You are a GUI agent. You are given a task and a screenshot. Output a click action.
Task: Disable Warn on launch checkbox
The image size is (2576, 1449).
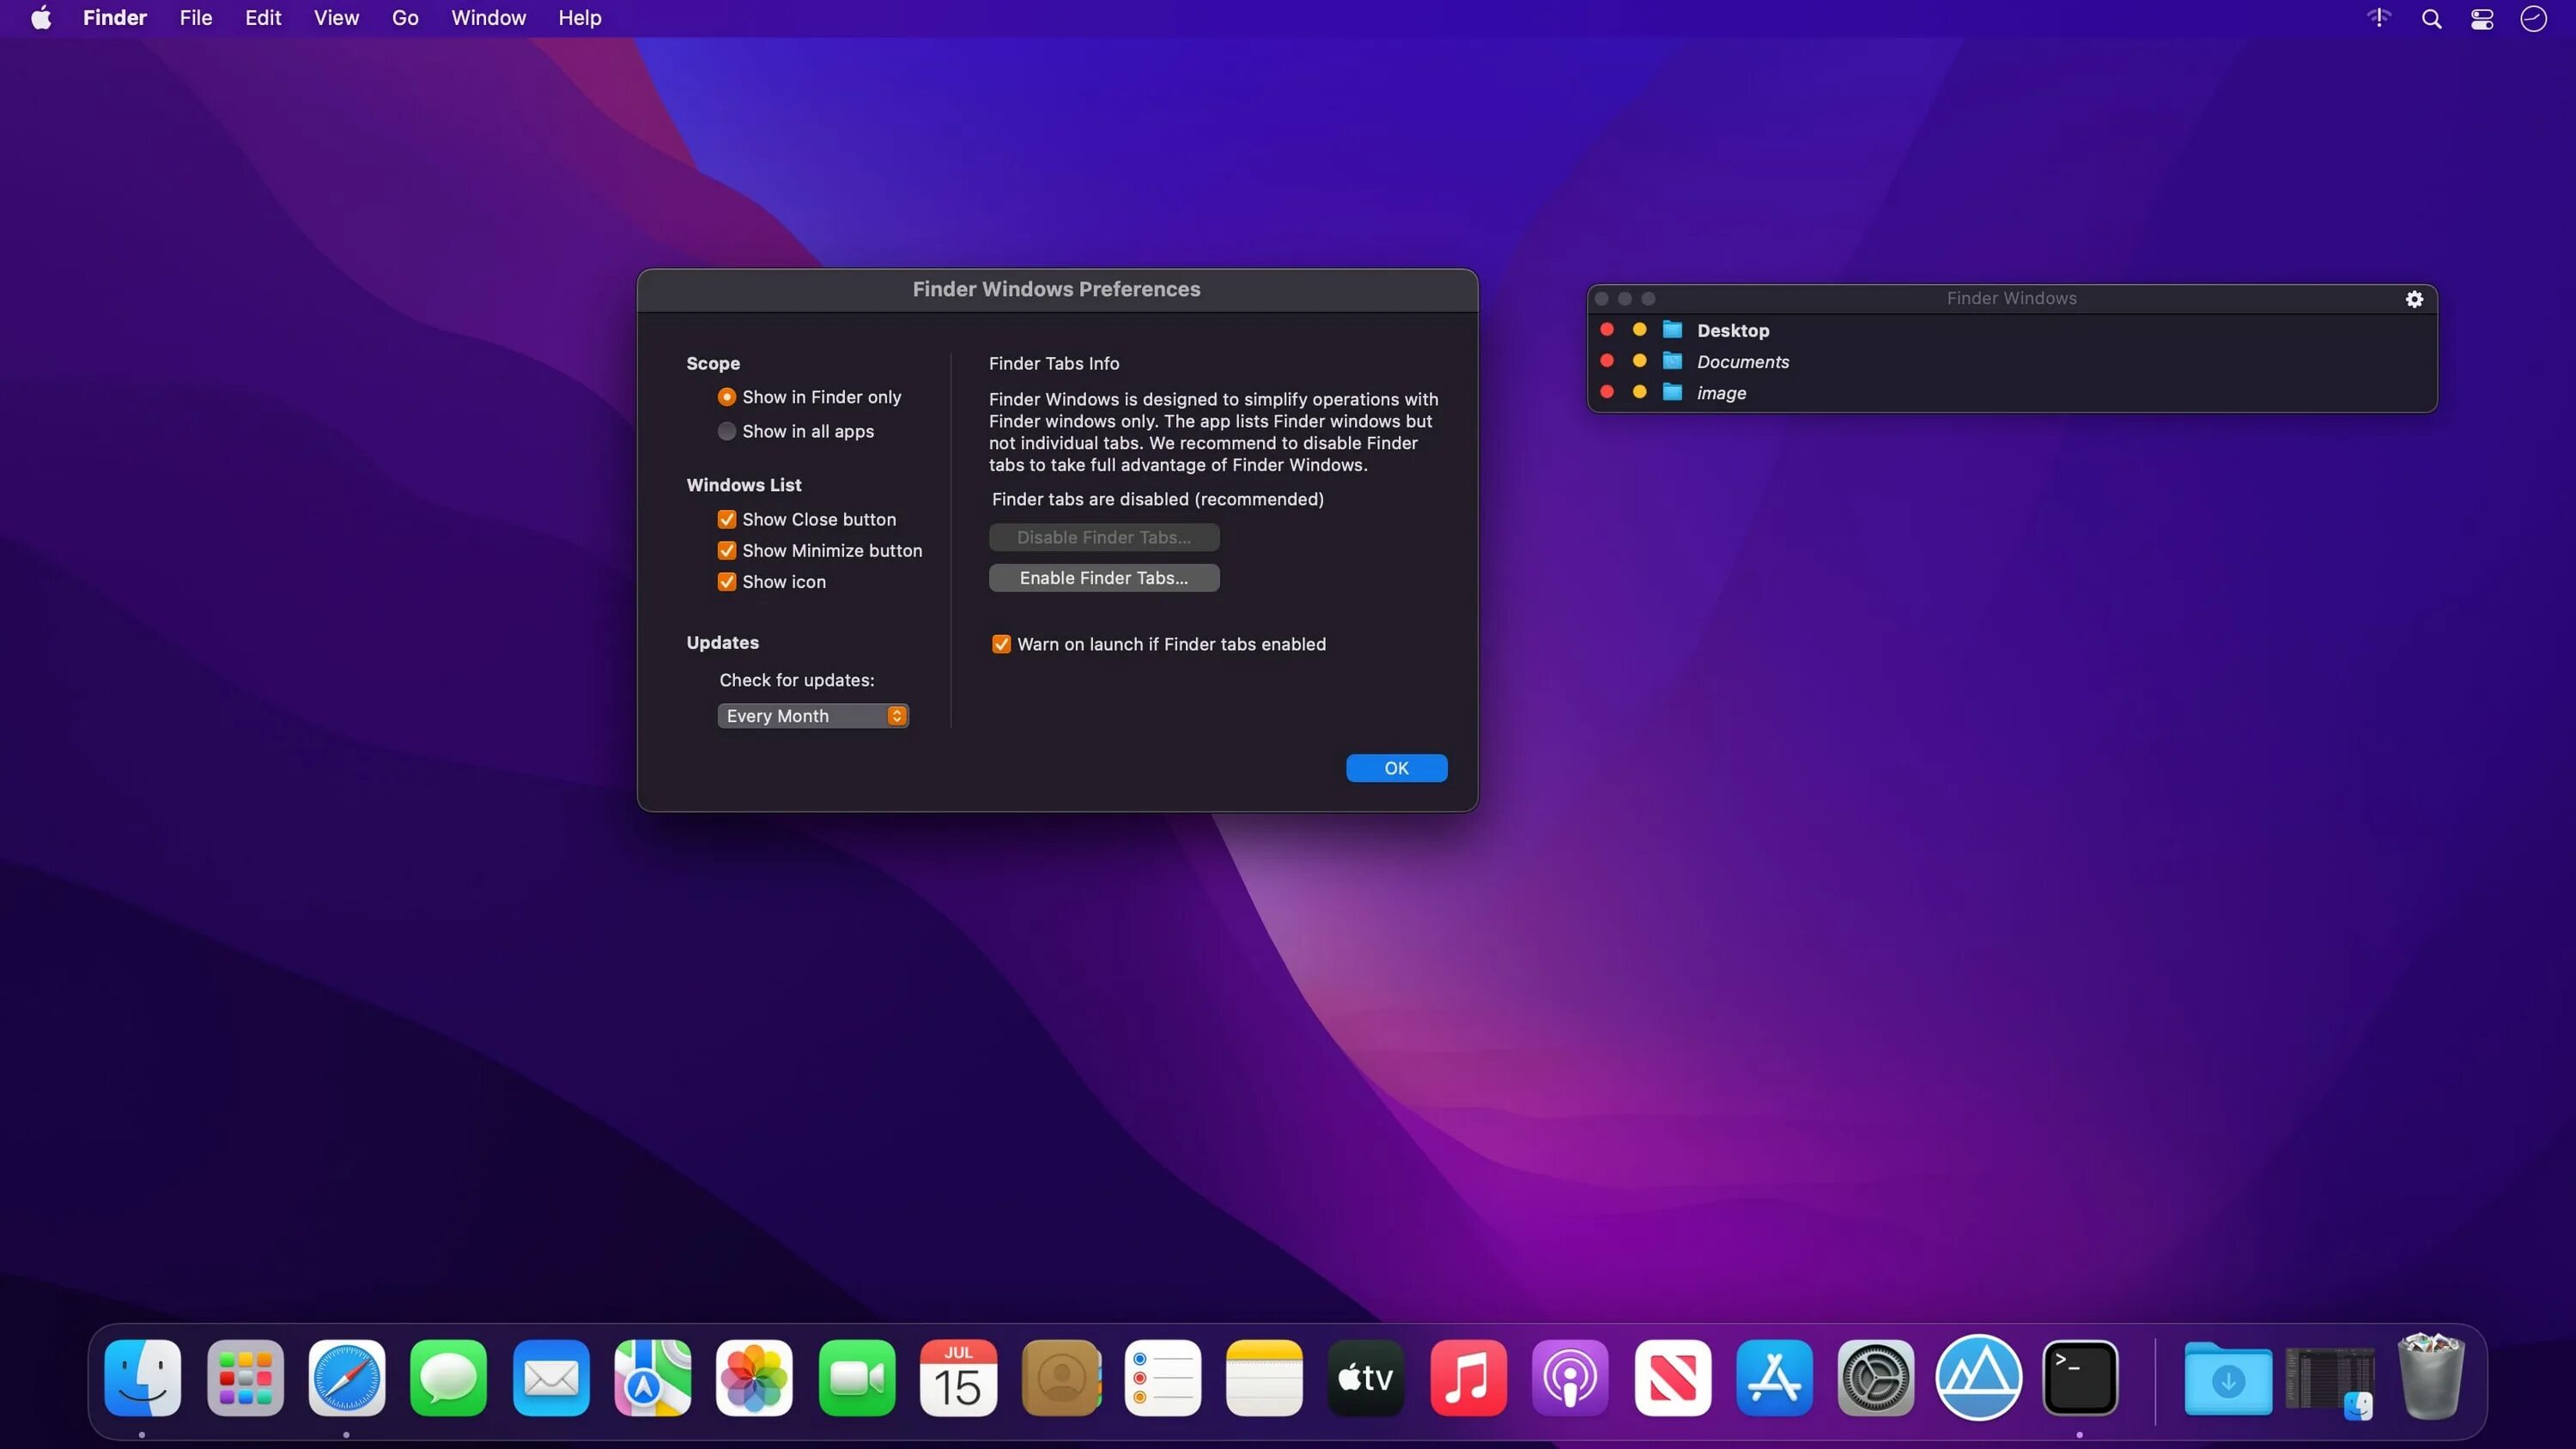1001,644
